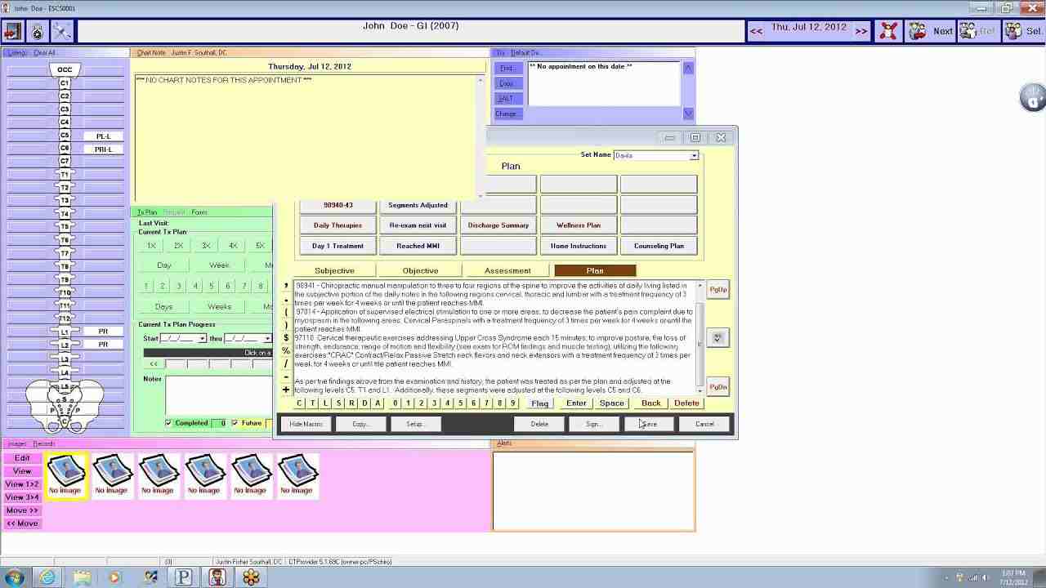Switch to the Form tab in the Tx Plan panel
1046x588 pixels.
[x=199, y=211]
